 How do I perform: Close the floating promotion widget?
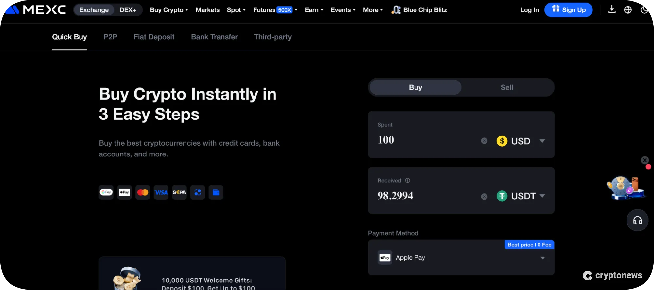tap(645, 160)
